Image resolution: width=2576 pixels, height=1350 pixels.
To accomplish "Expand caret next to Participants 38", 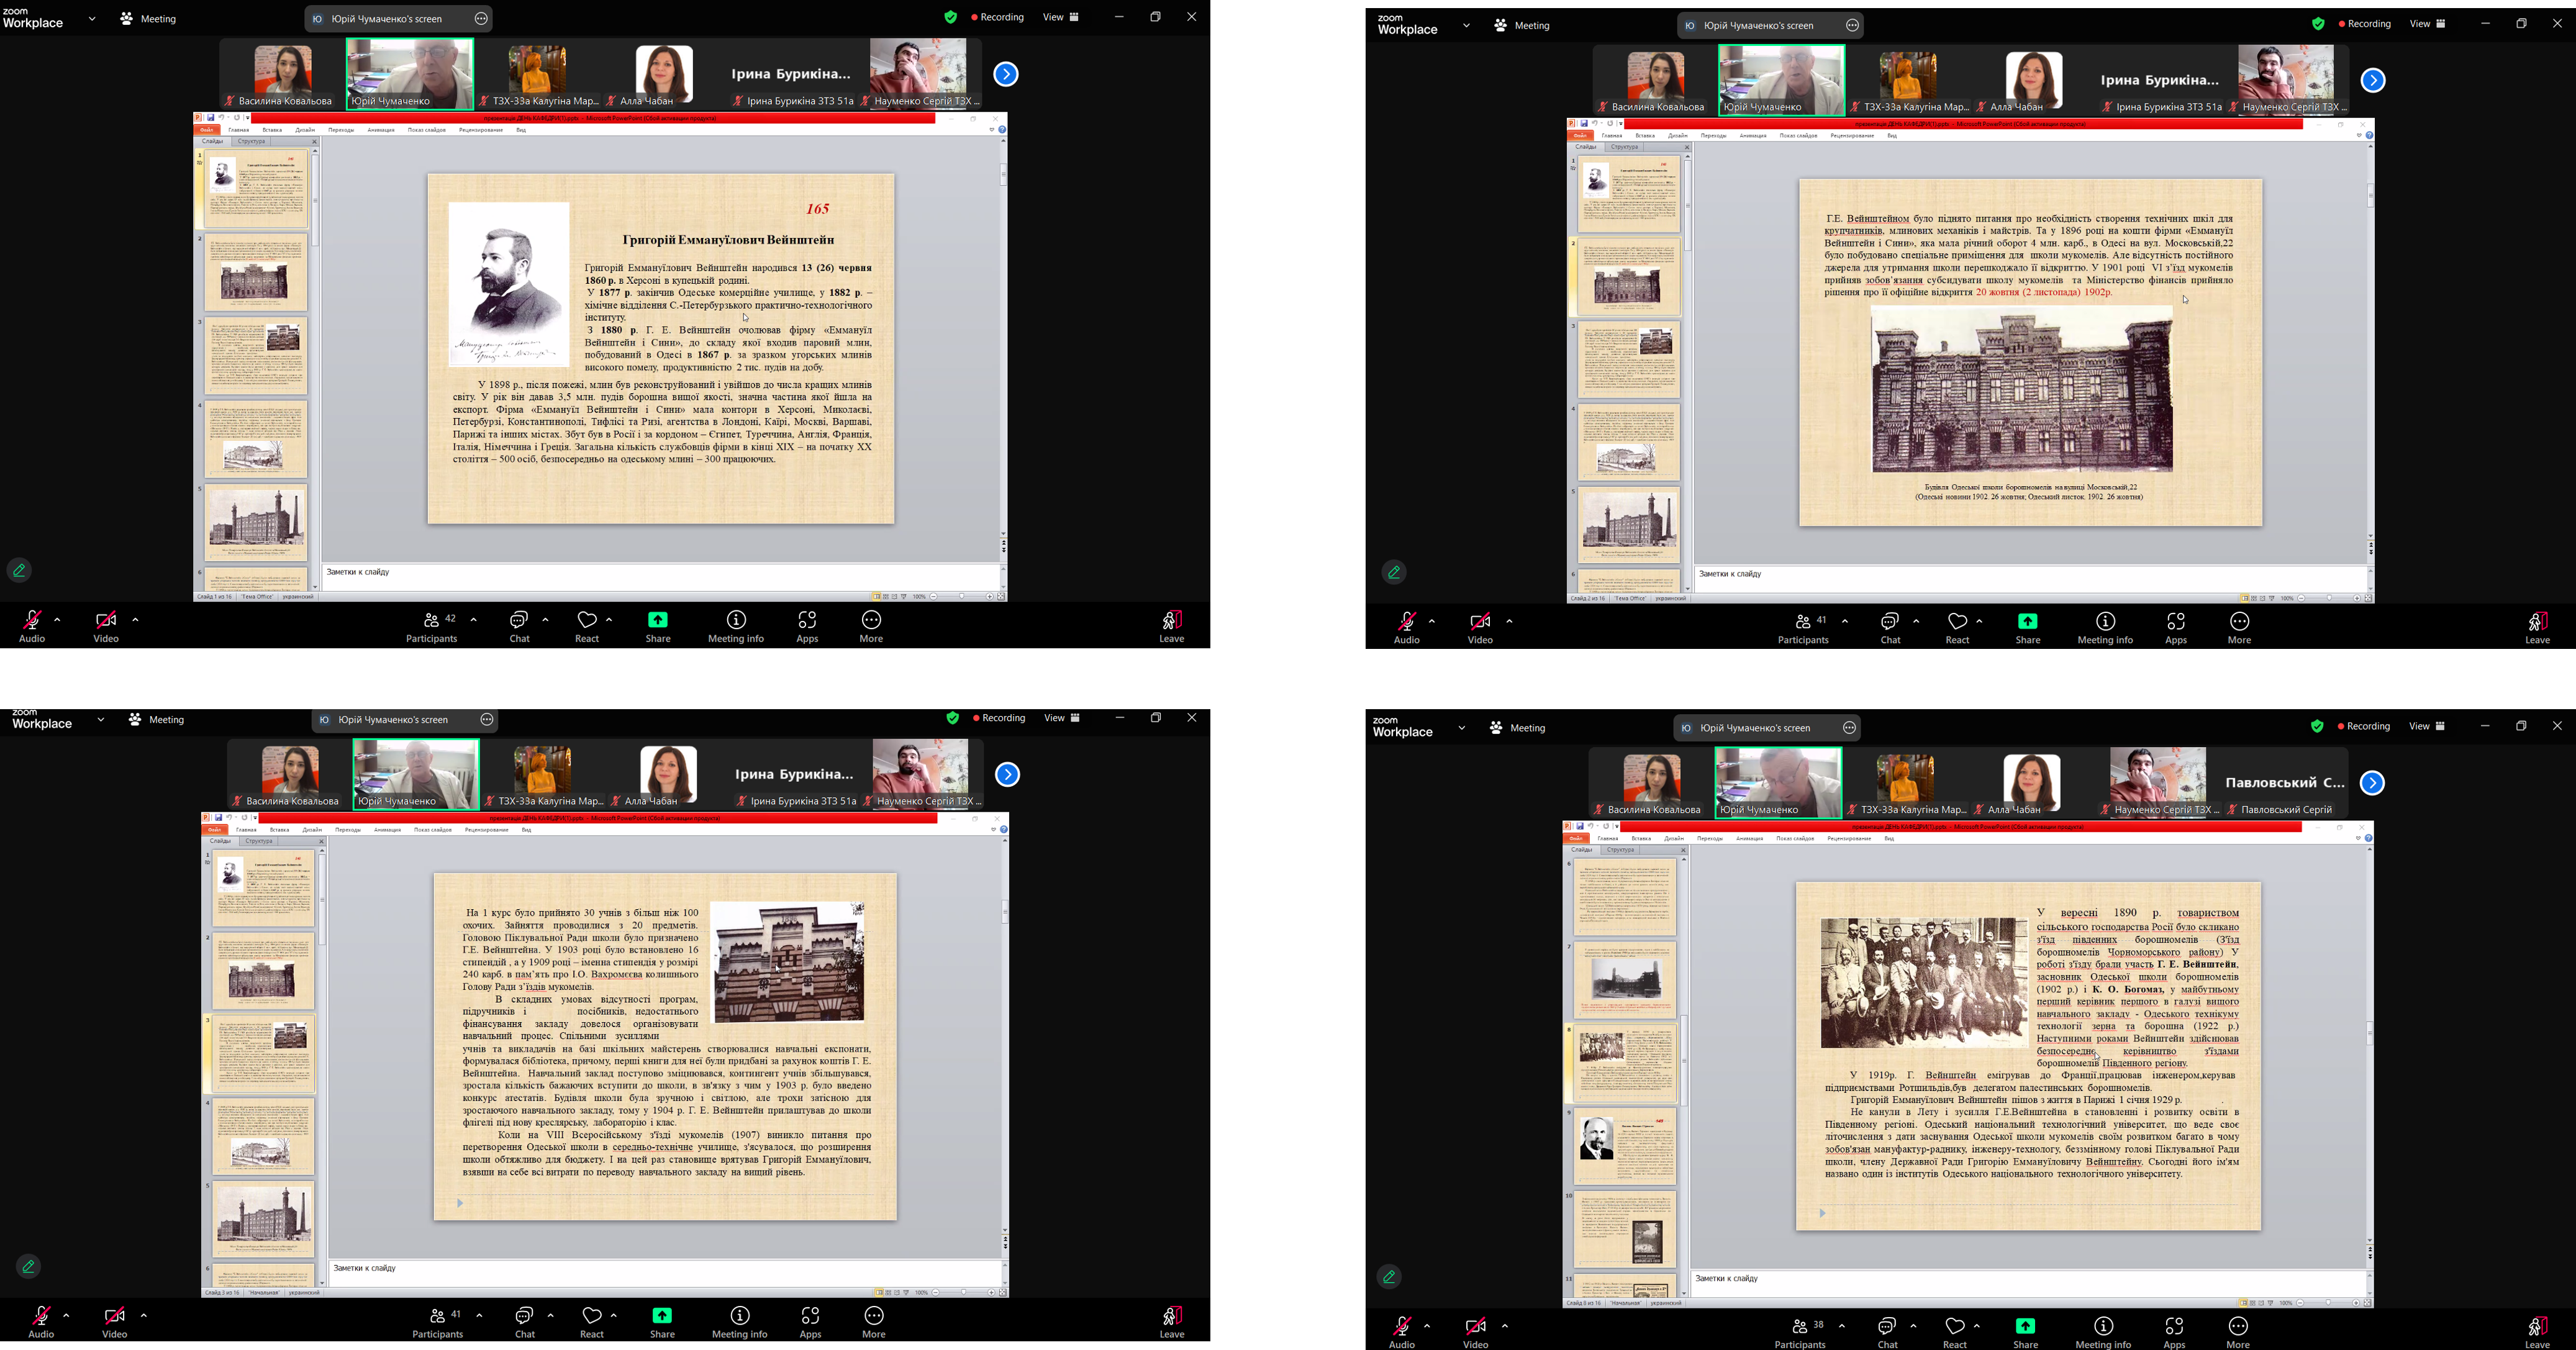I will [x=1842, y=1326].
